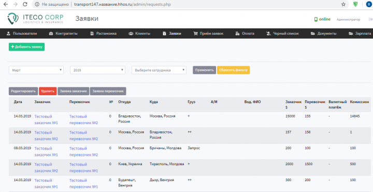Open the Приём заявок menu item
Viewport: 373px width, 192px height.
[209, 34]
